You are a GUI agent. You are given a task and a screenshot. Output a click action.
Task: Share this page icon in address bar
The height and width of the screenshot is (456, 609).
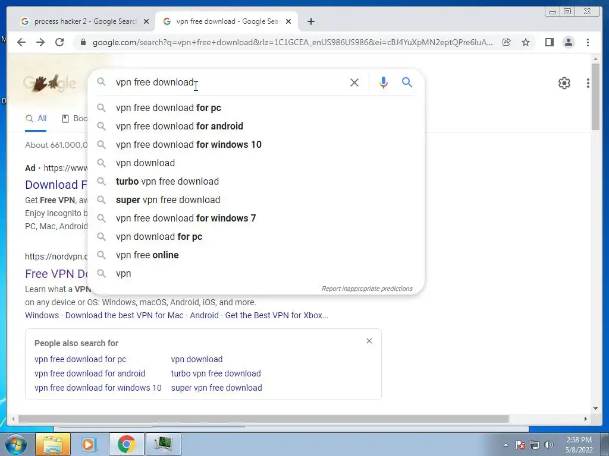click(507, 42)
